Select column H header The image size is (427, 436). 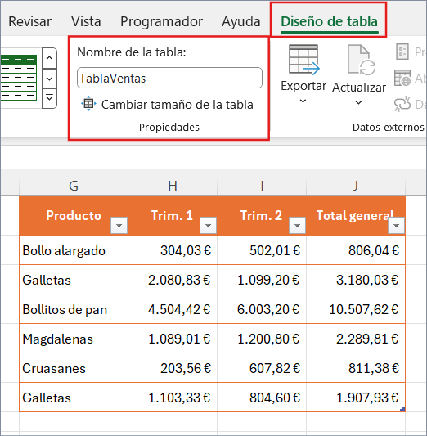[173, 186]
